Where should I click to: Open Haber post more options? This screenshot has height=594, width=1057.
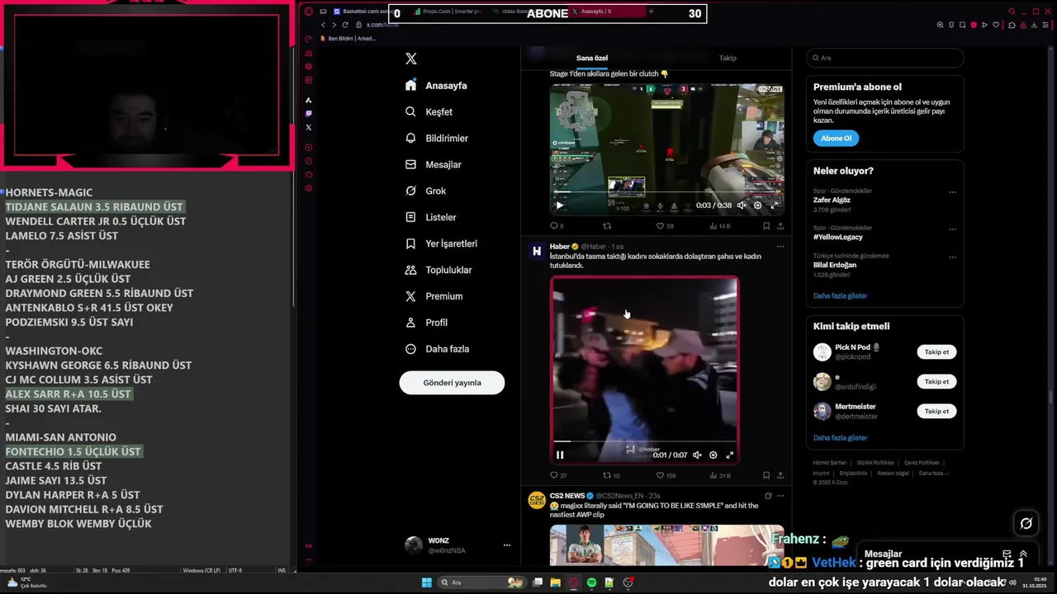780,247
